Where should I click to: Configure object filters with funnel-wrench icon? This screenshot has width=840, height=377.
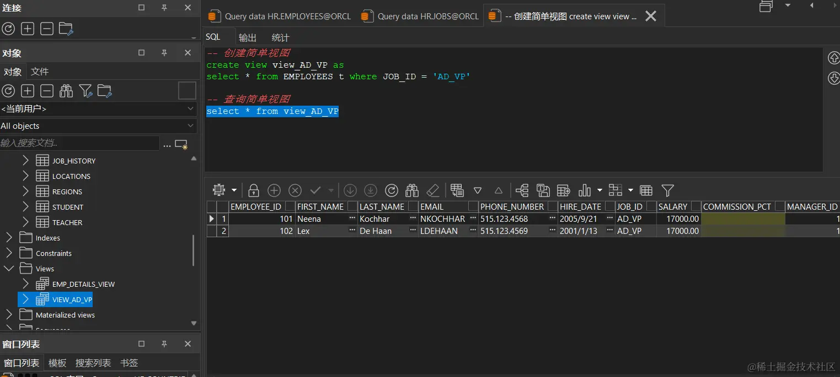pos(85,91)
